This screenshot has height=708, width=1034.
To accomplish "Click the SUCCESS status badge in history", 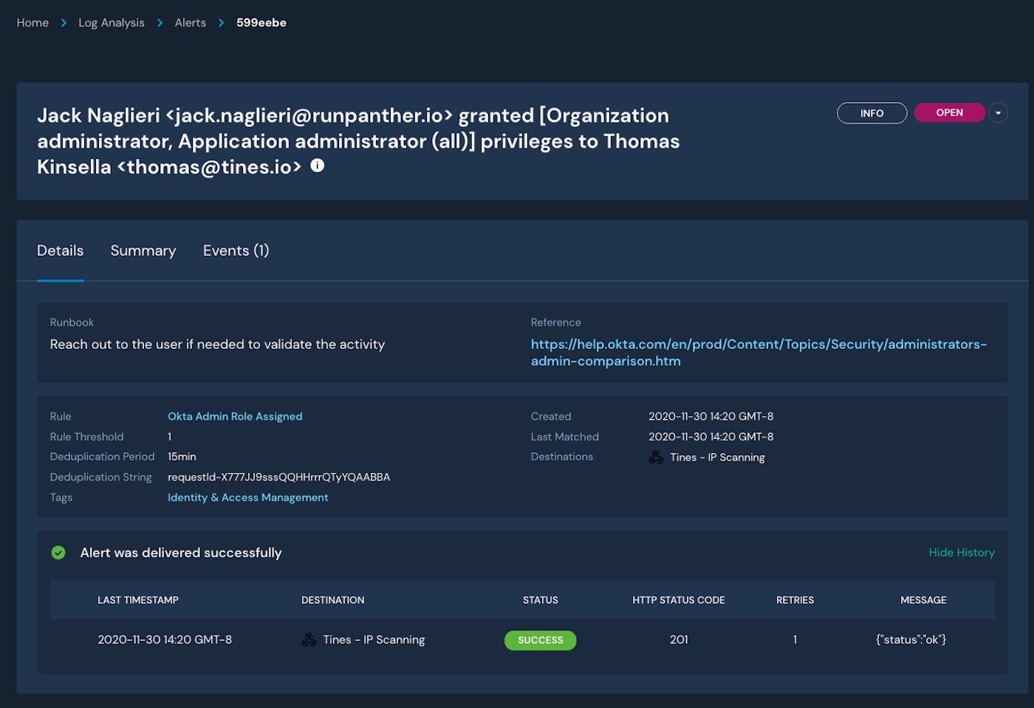I will 540,640.
